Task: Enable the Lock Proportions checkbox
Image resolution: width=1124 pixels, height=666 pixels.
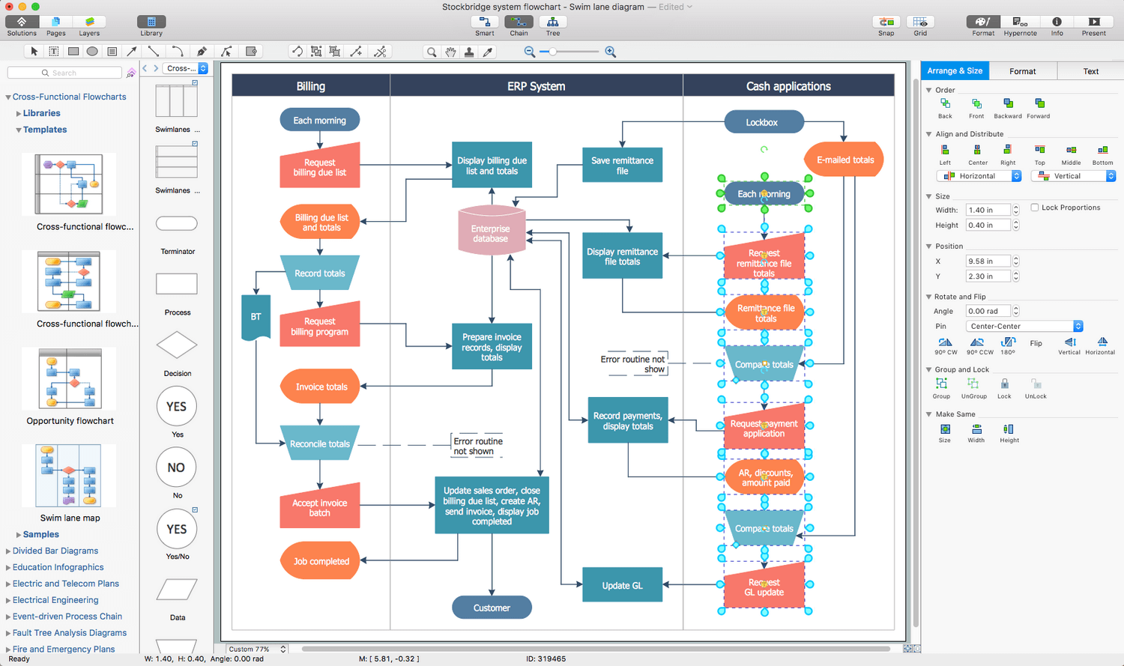Action: pos(1035,208)
